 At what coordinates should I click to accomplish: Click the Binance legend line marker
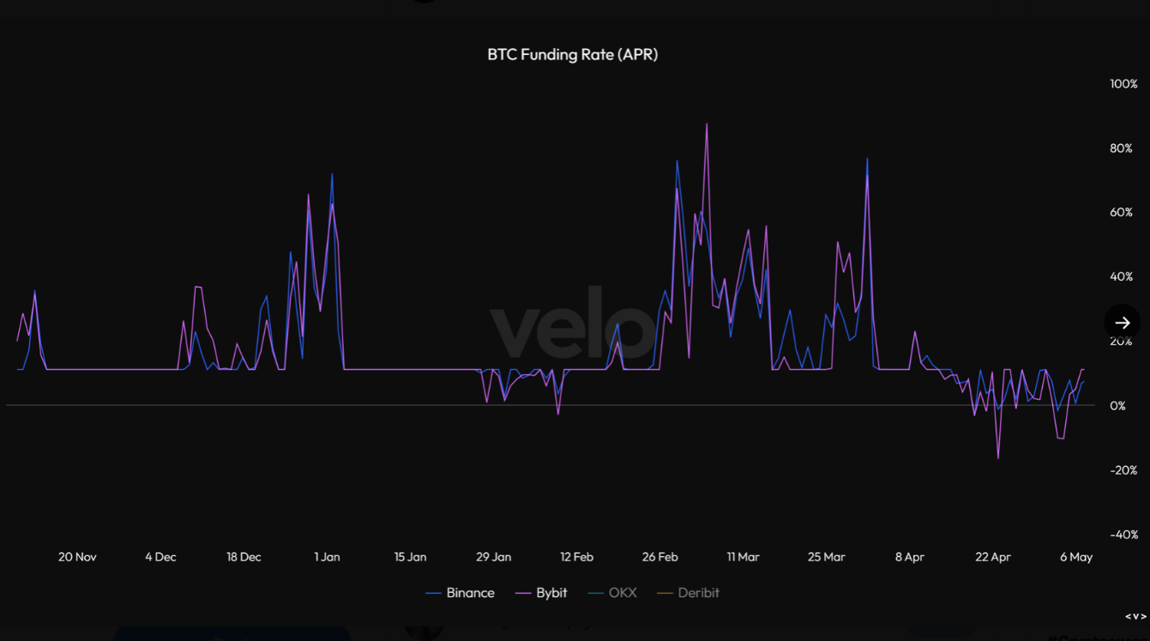tap(433, 592)
